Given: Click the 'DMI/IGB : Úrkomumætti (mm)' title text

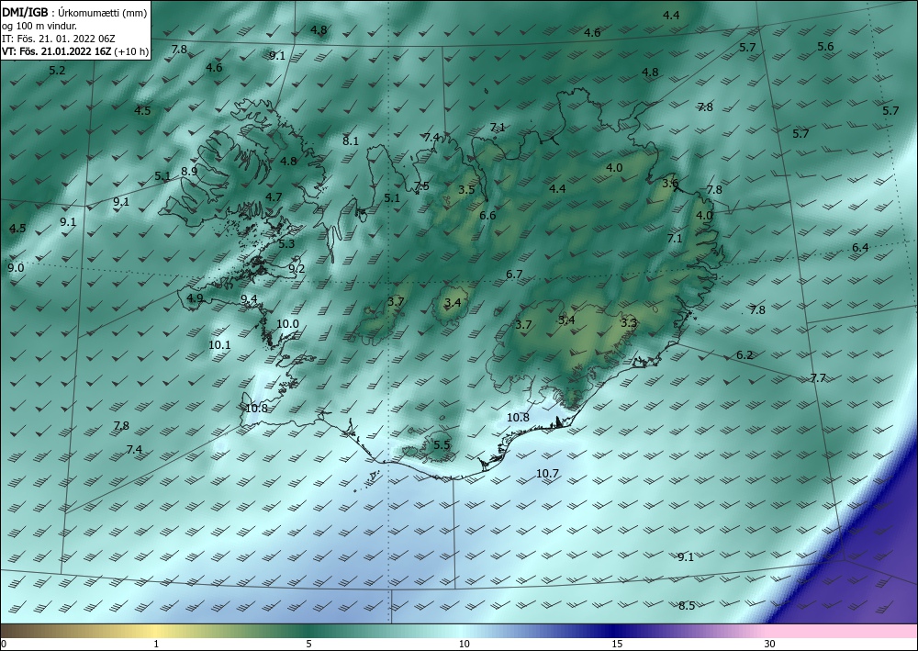Looking at the screenshot, I should (75, 12).
